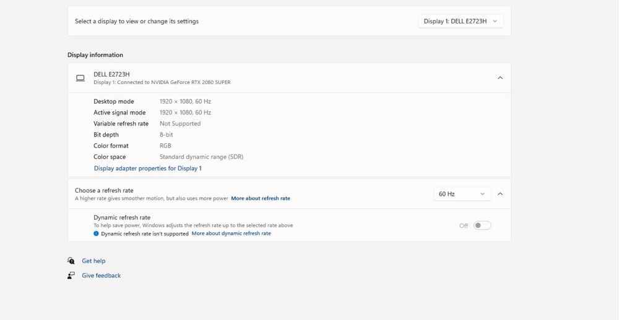Click the Standard dynamic range (SDR) value

coord(201,157)
